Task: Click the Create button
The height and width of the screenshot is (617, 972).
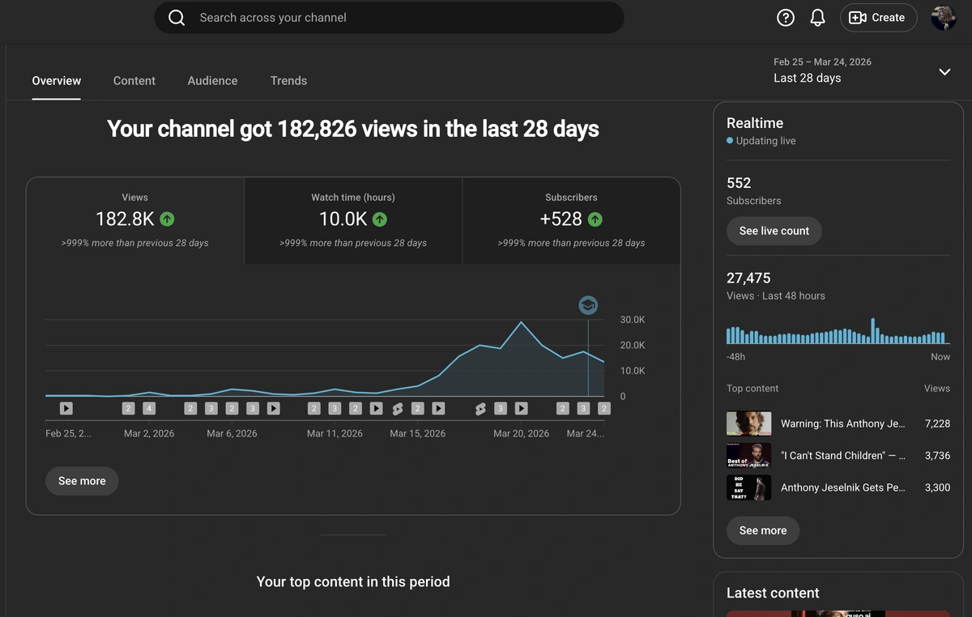Action: pos(878,18)
